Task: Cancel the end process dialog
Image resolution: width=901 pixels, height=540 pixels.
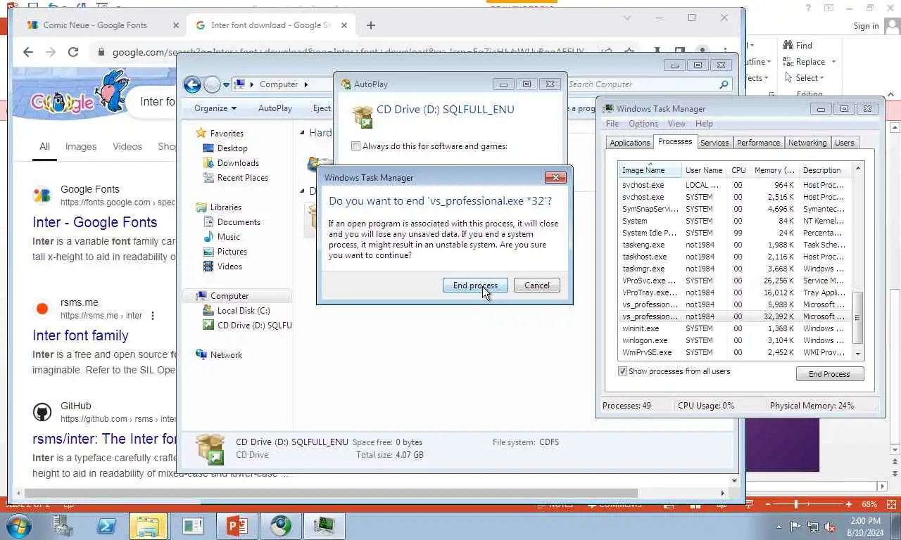Action: click(537, 285)
